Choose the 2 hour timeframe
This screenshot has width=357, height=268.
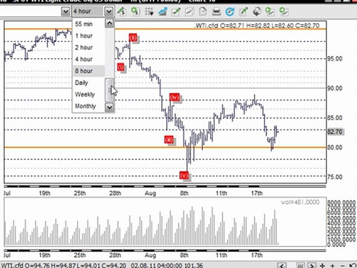coord(89,47)
